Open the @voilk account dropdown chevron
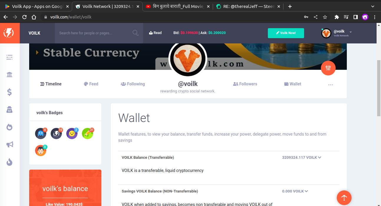Screen dimensions: 381x206 pyautogui.click(x=351, y=32)
